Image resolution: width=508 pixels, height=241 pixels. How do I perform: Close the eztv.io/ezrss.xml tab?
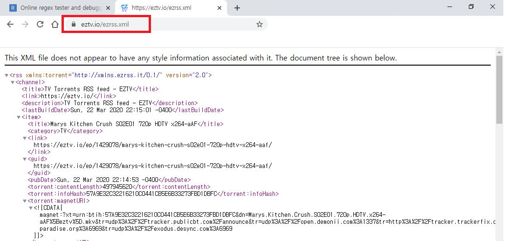coord(220,8)
